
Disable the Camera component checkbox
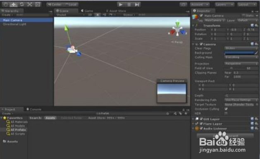(201, 44)
